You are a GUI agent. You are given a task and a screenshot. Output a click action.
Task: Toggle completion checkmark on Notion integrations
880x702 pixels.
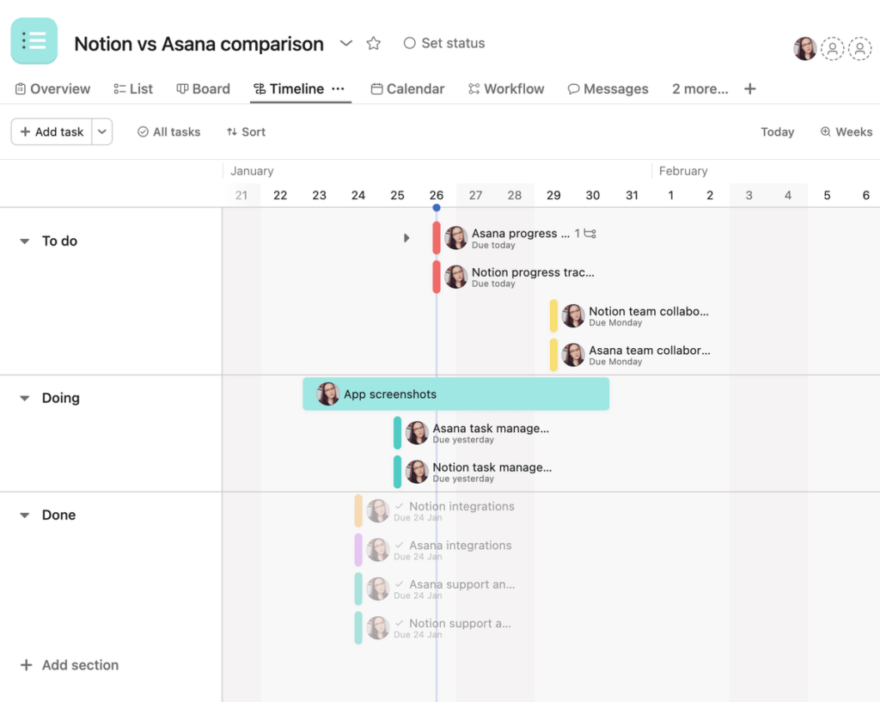(400, 506)
